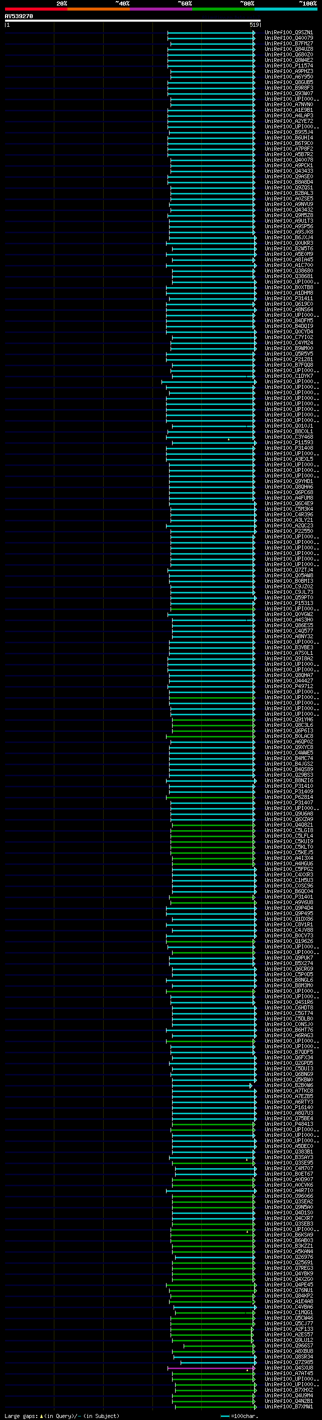Click the red 20% identity legend bar

[x=36, y=9]
